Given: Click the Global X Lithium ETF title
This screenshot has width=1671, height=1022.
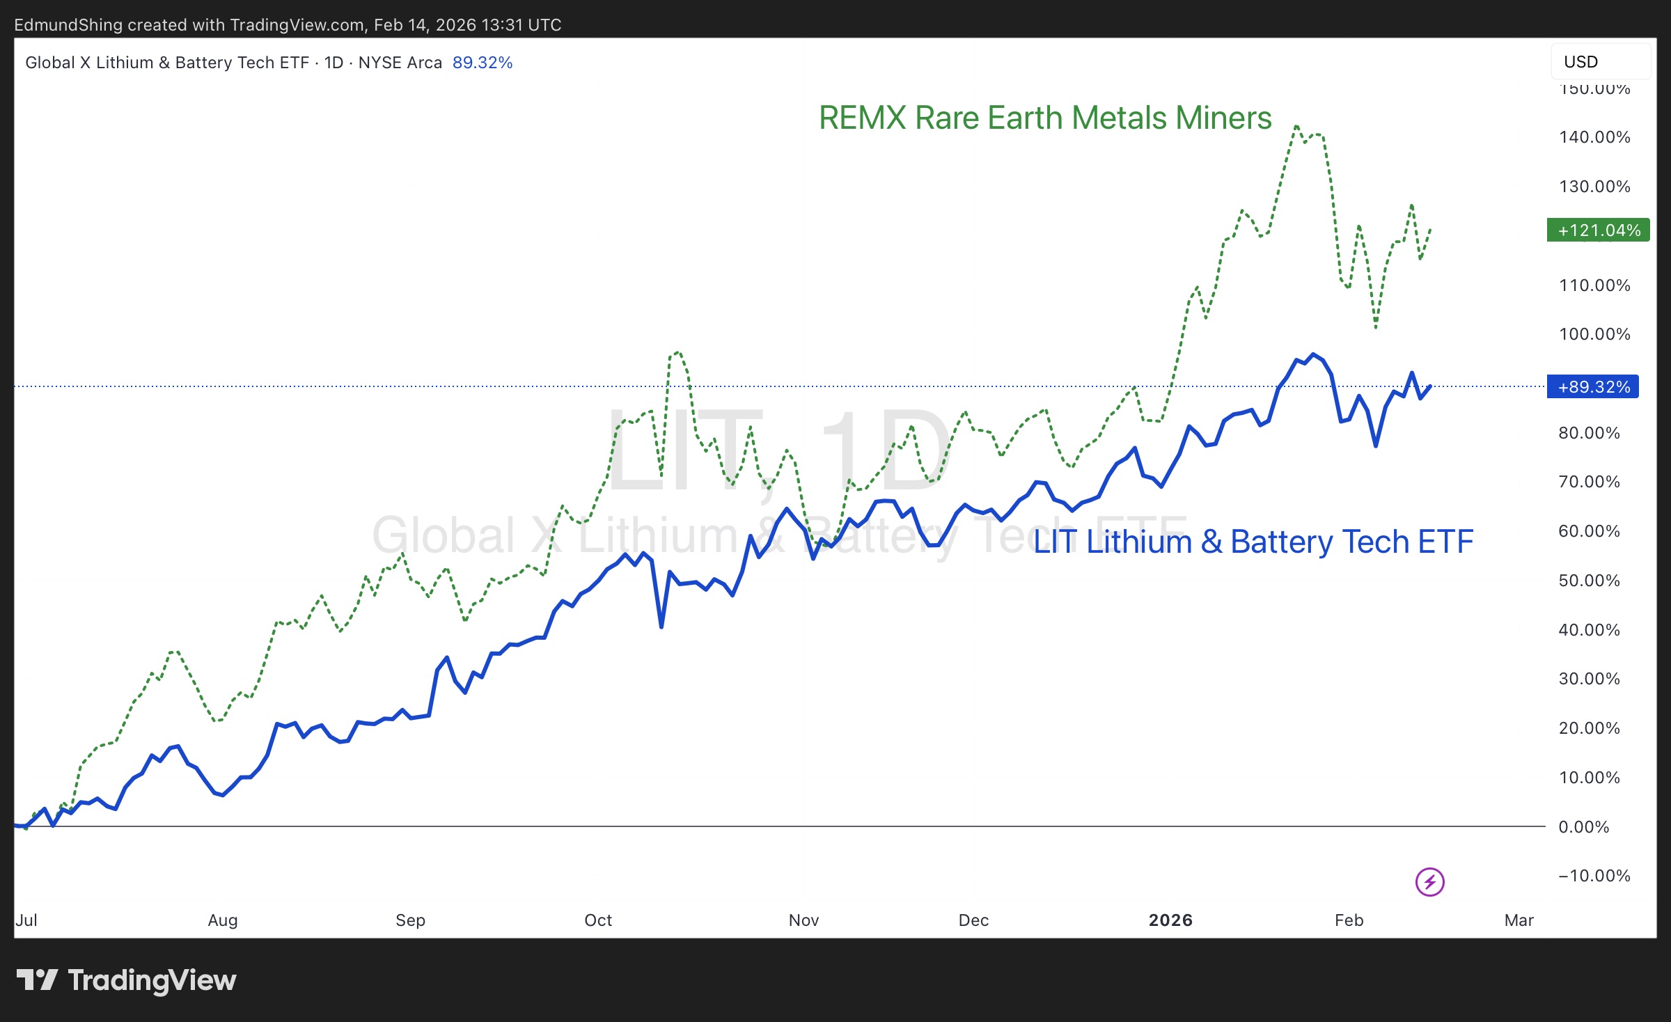Looking at the screenshot, I should [x=167, y=63].
